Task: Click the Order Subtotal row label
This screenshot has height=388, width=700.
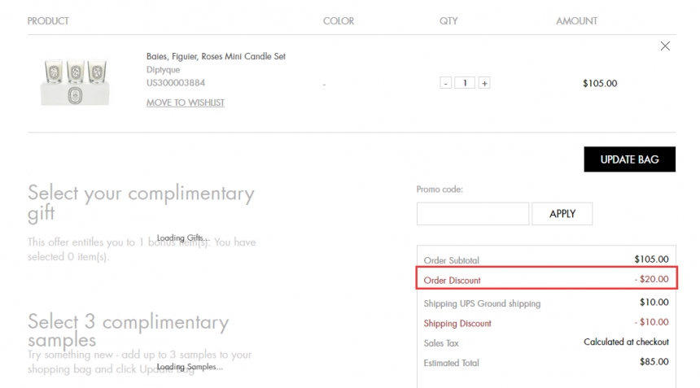Action: click(x=452, y=260)
